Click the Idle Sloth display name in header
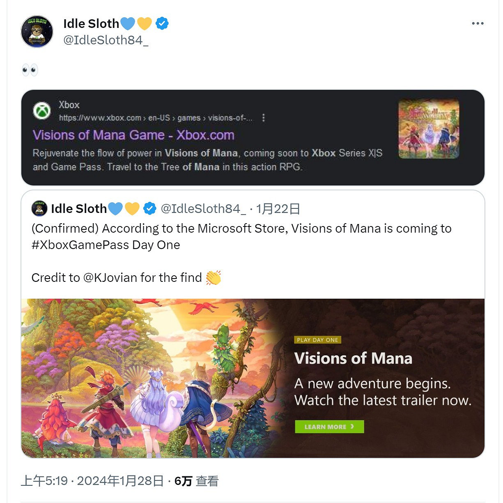 91,24
